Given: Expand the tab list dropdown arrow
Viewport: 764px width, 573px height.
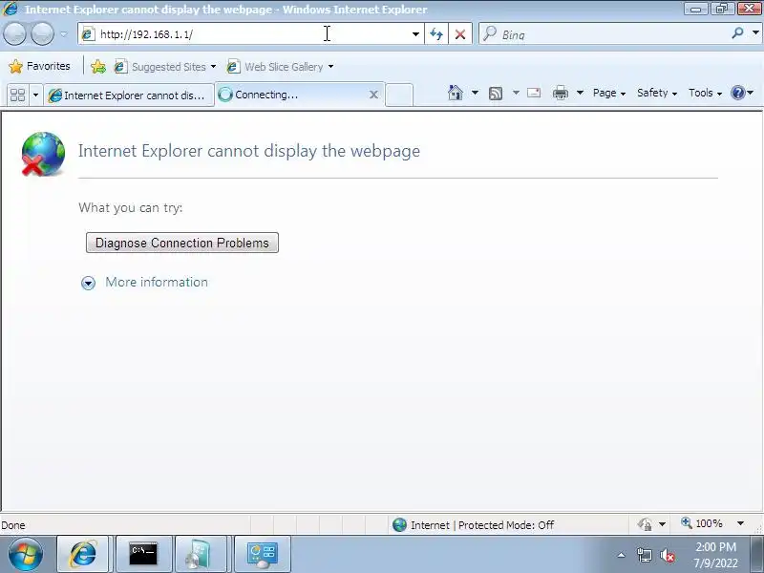Looking at the screenshot, I should coord(35,95).
